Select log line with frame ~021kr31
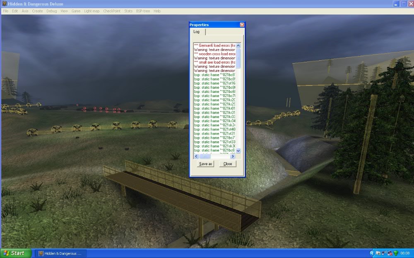Screen dimensions: 414x258 coord(214,113)
